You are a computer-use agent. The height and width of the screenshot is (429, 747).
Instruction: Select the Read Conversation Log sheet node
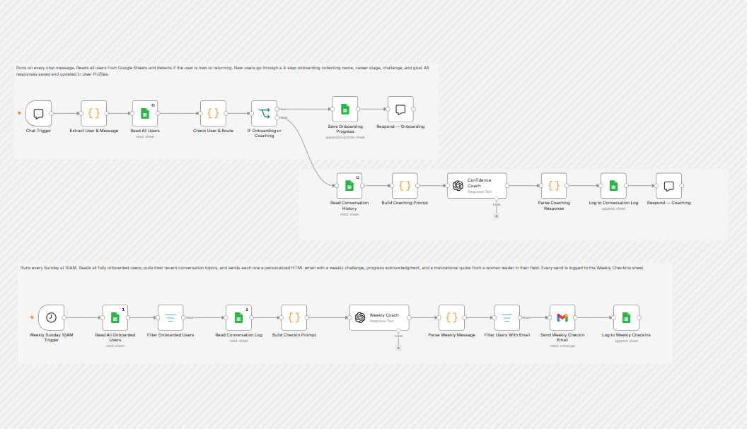(238, 317)
